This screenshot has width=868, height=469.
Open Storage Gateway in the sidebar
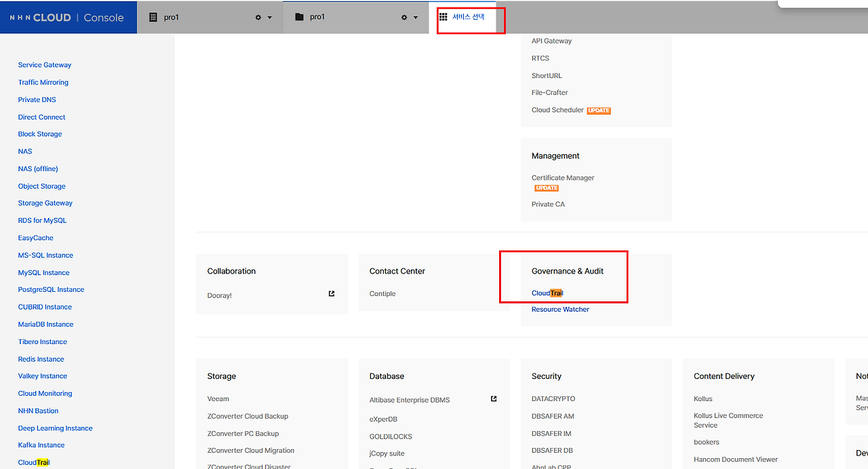click(45, 203)
